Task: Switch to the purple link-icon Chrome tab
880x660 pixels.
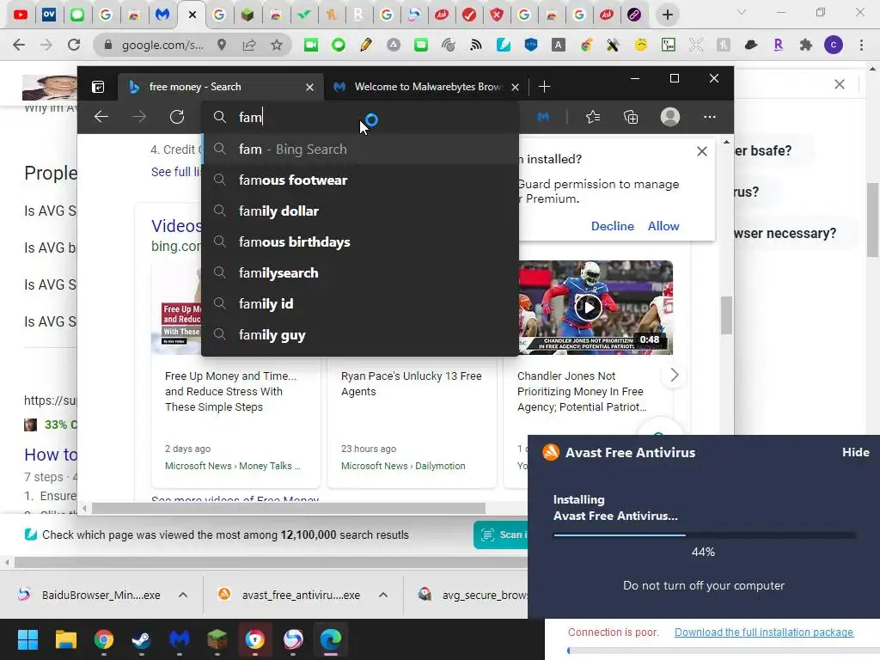Action: tap(634, 15)
